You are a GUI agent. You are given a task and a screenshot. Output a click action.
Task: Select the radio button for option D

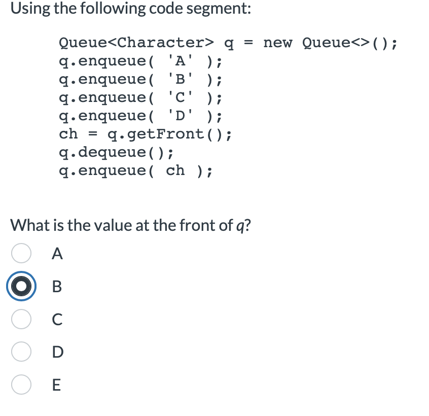pyautogui.click(x=21, y=352)
